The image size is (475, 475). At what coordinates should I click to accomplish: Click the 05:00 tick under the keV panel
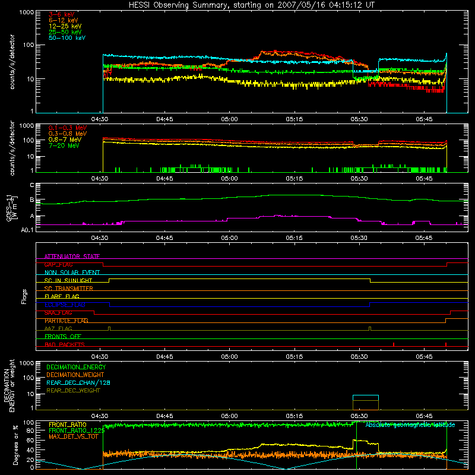229,119
